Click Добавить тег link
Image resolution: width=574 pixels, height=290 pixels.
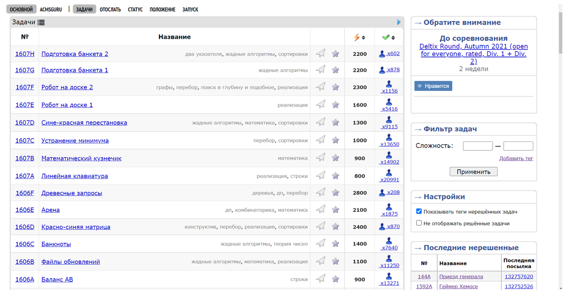click(x=516, y=158)
